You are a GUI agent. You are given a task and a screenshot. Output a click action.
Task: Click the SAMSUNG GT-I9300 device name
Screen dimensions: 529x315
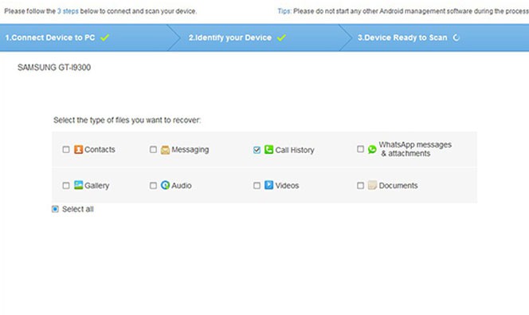pos(54,68)
